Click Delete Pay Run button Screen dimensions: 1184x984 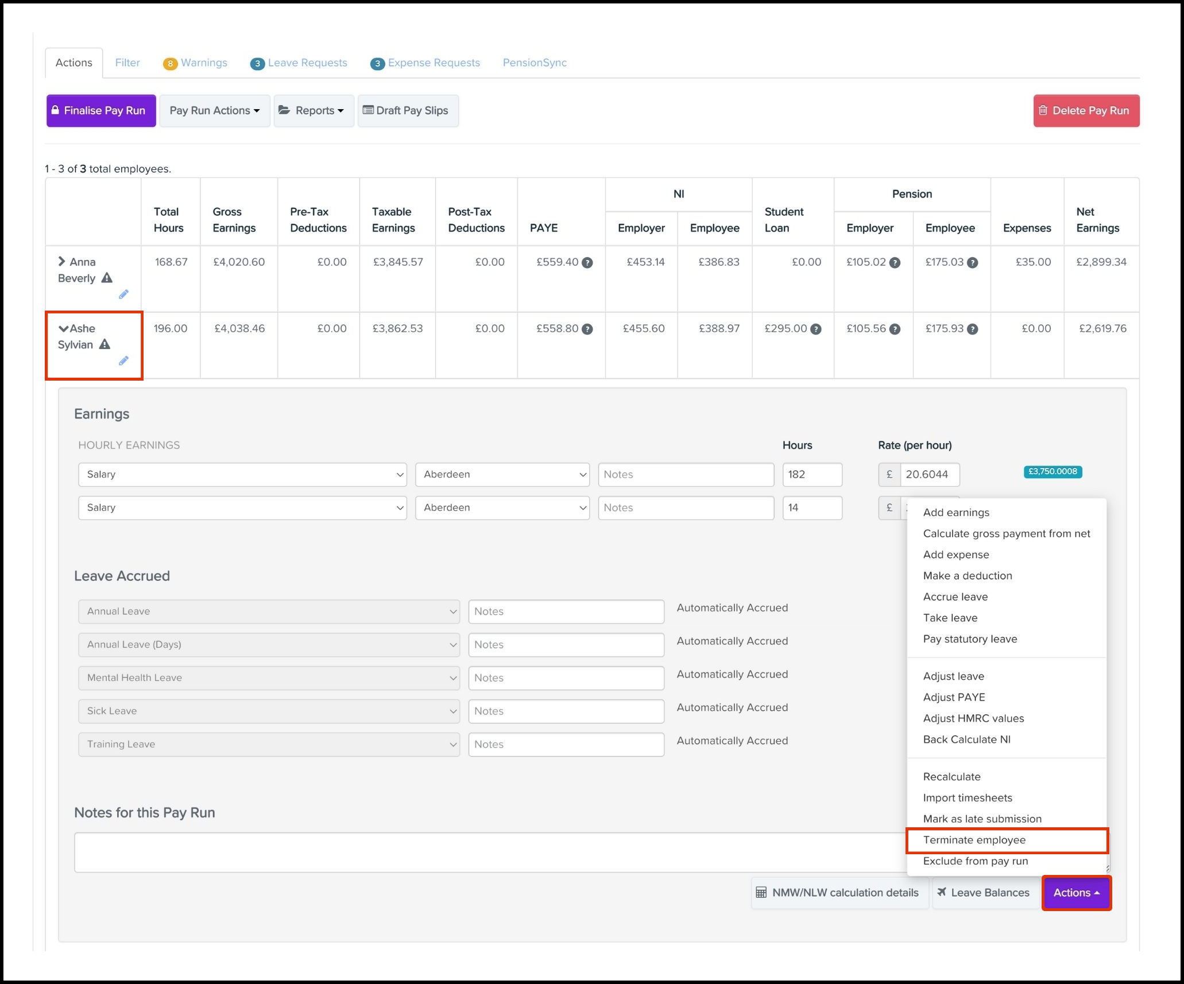click(x=1086, y=111)
